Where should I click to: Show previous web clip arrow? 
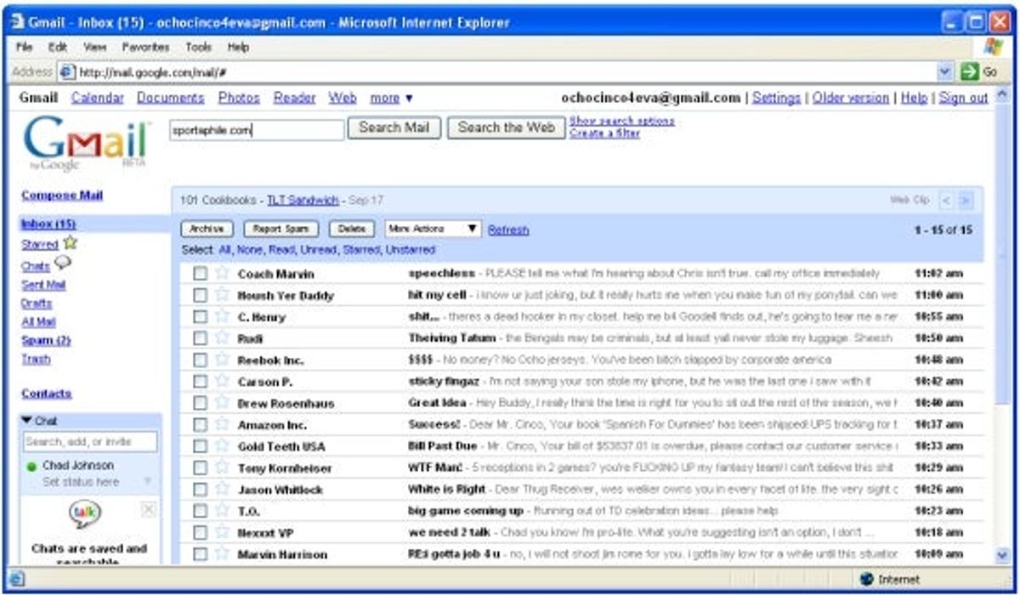[946, 200]
